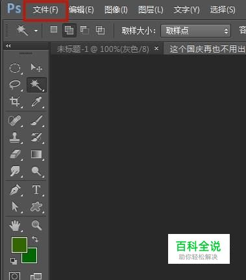Choose Intersect with Selection mode
The image size is (246, 280).
(100, 30)
